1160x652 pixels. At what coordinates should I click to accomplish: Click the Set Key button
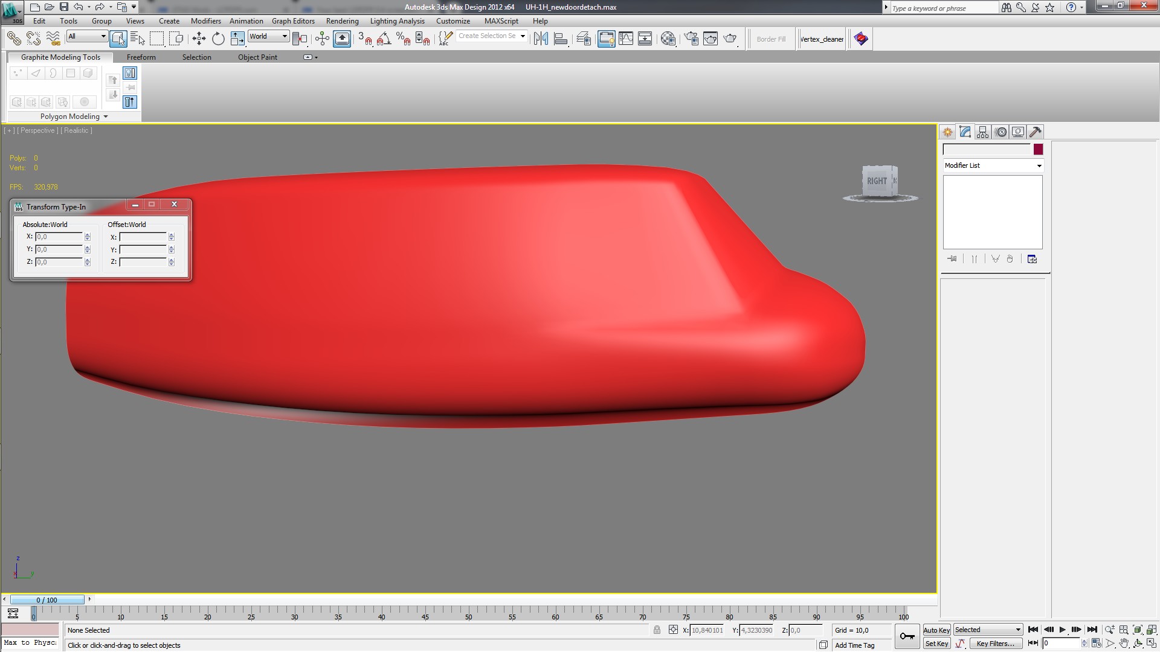(936, 644)
